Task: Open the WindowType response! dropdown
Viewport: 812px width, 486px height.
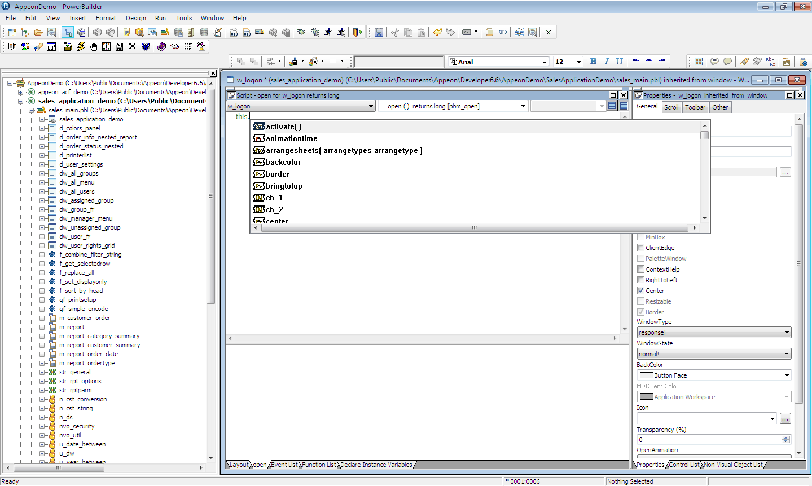Action: [787, 332]
